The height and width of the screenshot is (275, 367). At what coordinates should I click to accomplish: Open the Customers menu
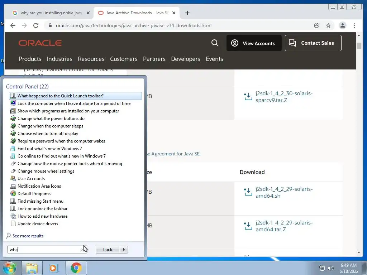click(x=124, y=59)
